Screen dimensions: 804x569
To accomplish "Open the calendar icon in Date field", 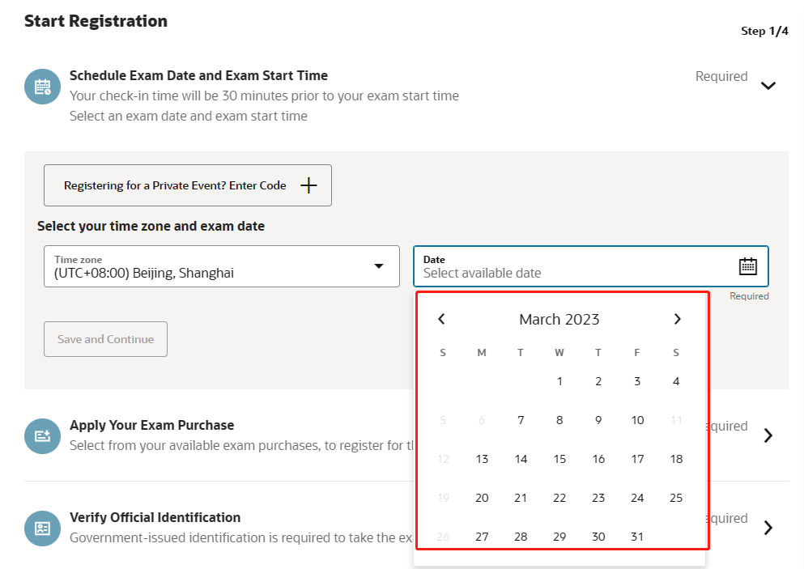I will pos(747,266).
